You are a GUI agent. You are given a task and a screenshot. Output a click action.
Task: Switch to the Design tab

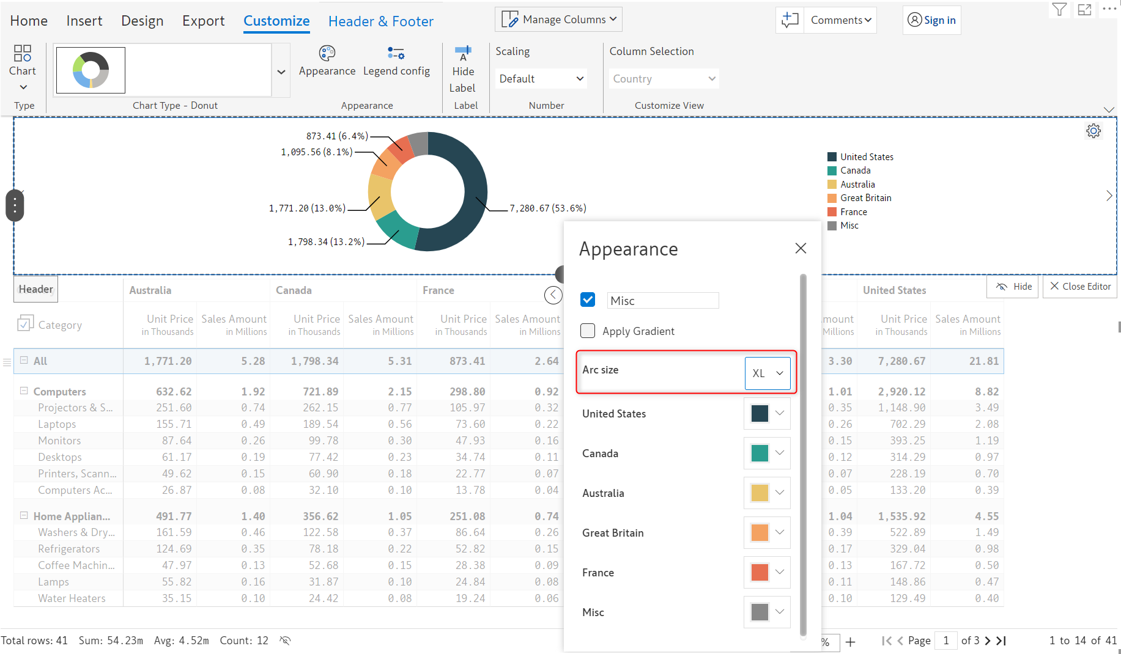click(x=142, y=21)
